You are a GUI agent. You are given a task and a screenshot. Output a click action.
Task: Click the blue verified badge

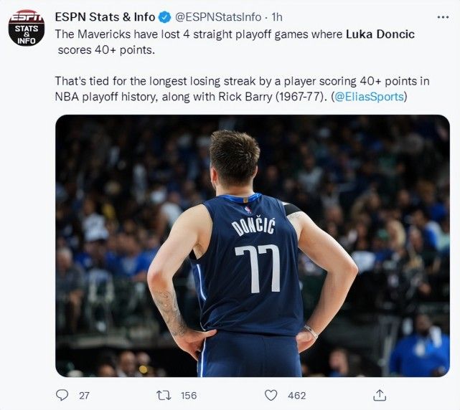click(164, 17)
